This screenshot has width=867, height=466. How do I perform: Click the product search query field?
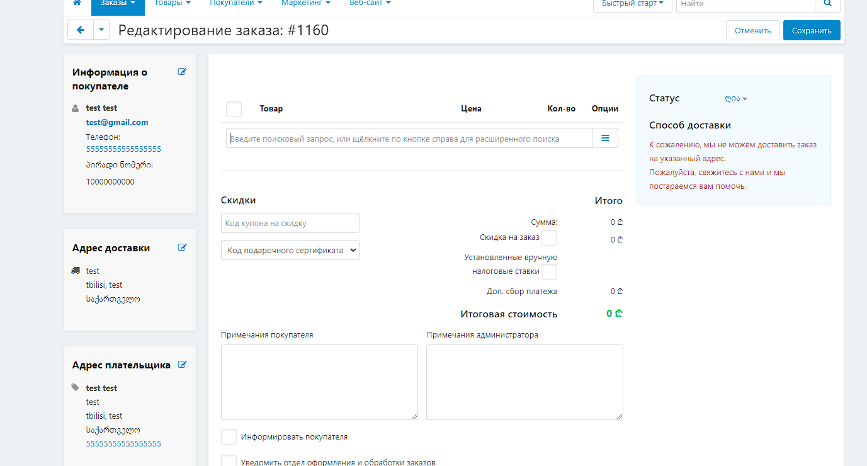(x=409, y=138)
